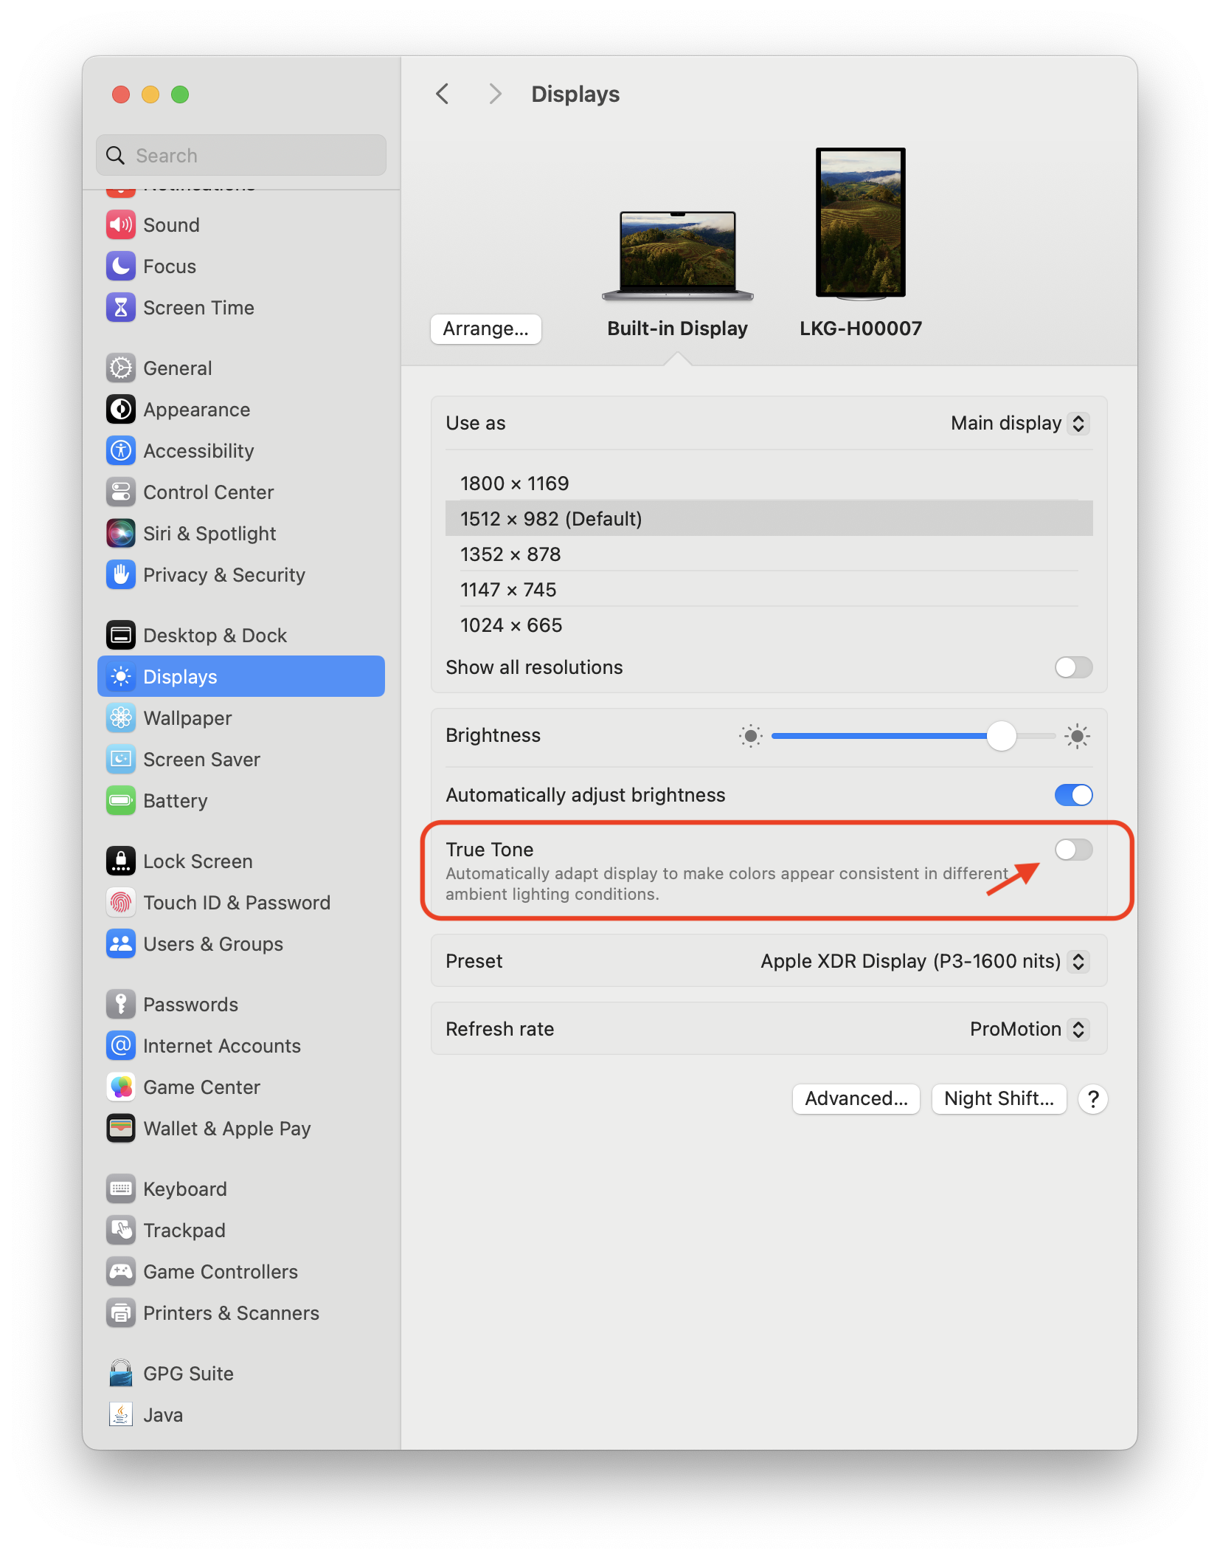The image size is (1220, 1559).
Task: Click the Focus moon icon
Action: click(121, 266)
